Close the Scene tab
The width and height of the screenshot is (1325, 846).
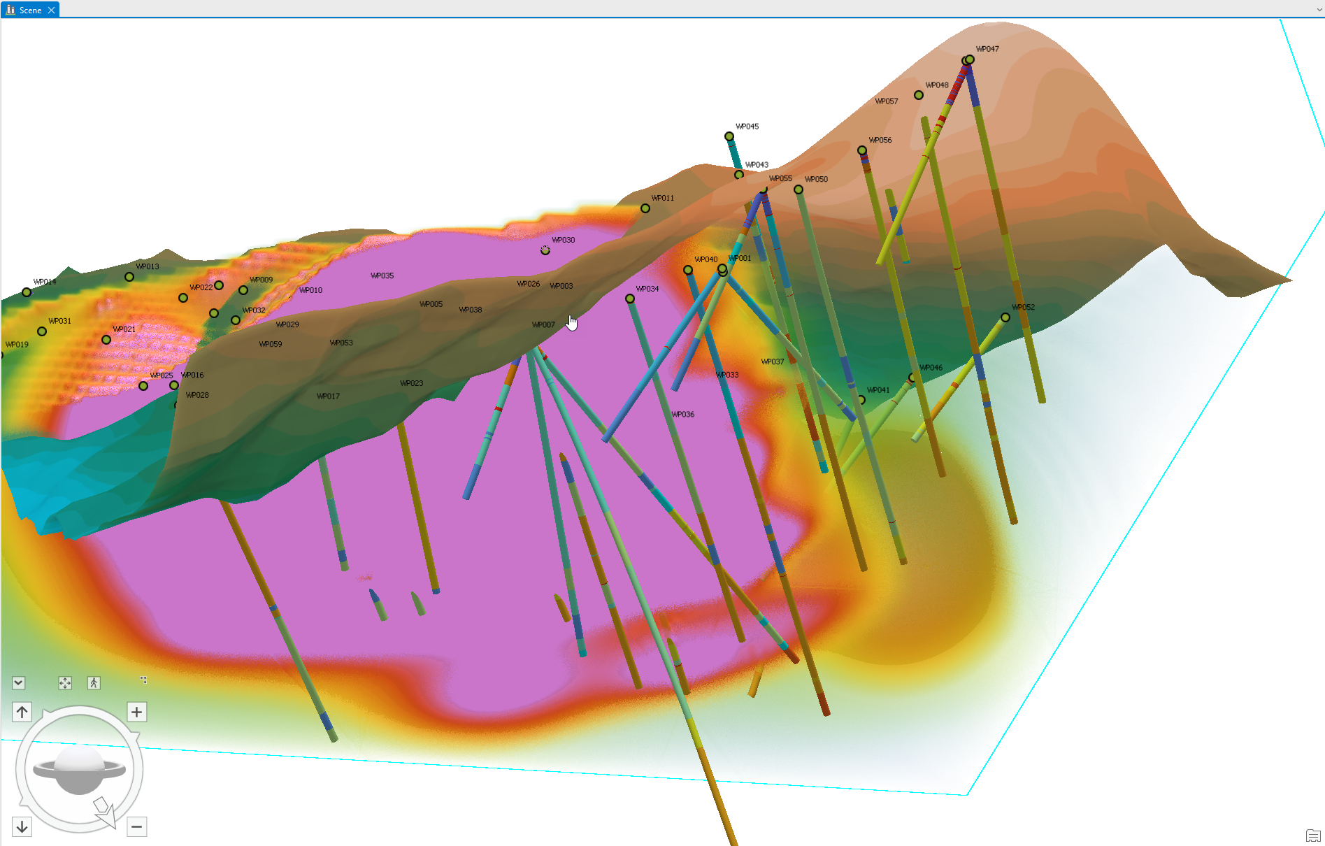click(x=52, y=10)
